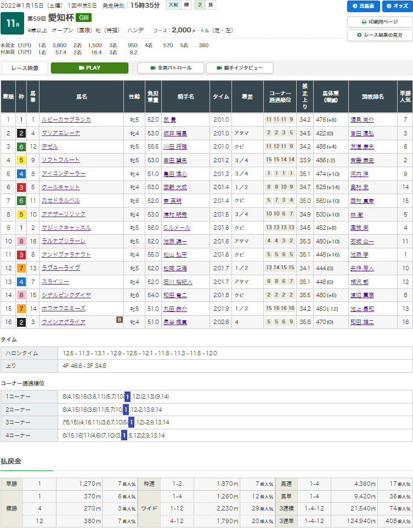Click the GIII grade badge
The height and width of the screenshot is (528, 413).
(x=73, y=18)
